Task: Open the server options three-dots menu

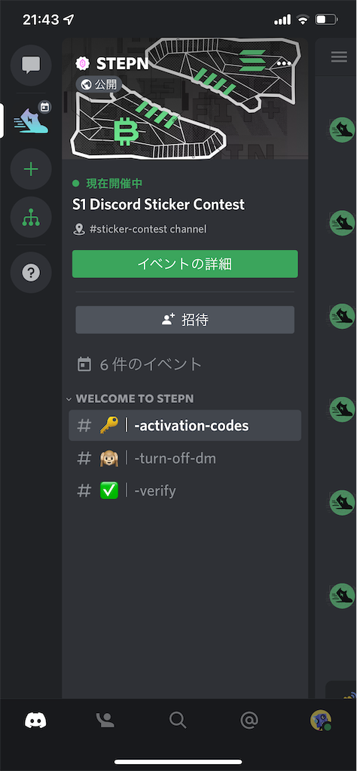Action: point(284,63)
